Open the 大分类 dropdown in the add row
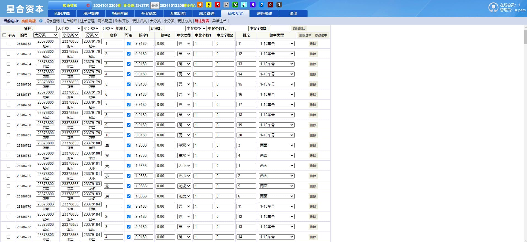 (x=69, y=29)
